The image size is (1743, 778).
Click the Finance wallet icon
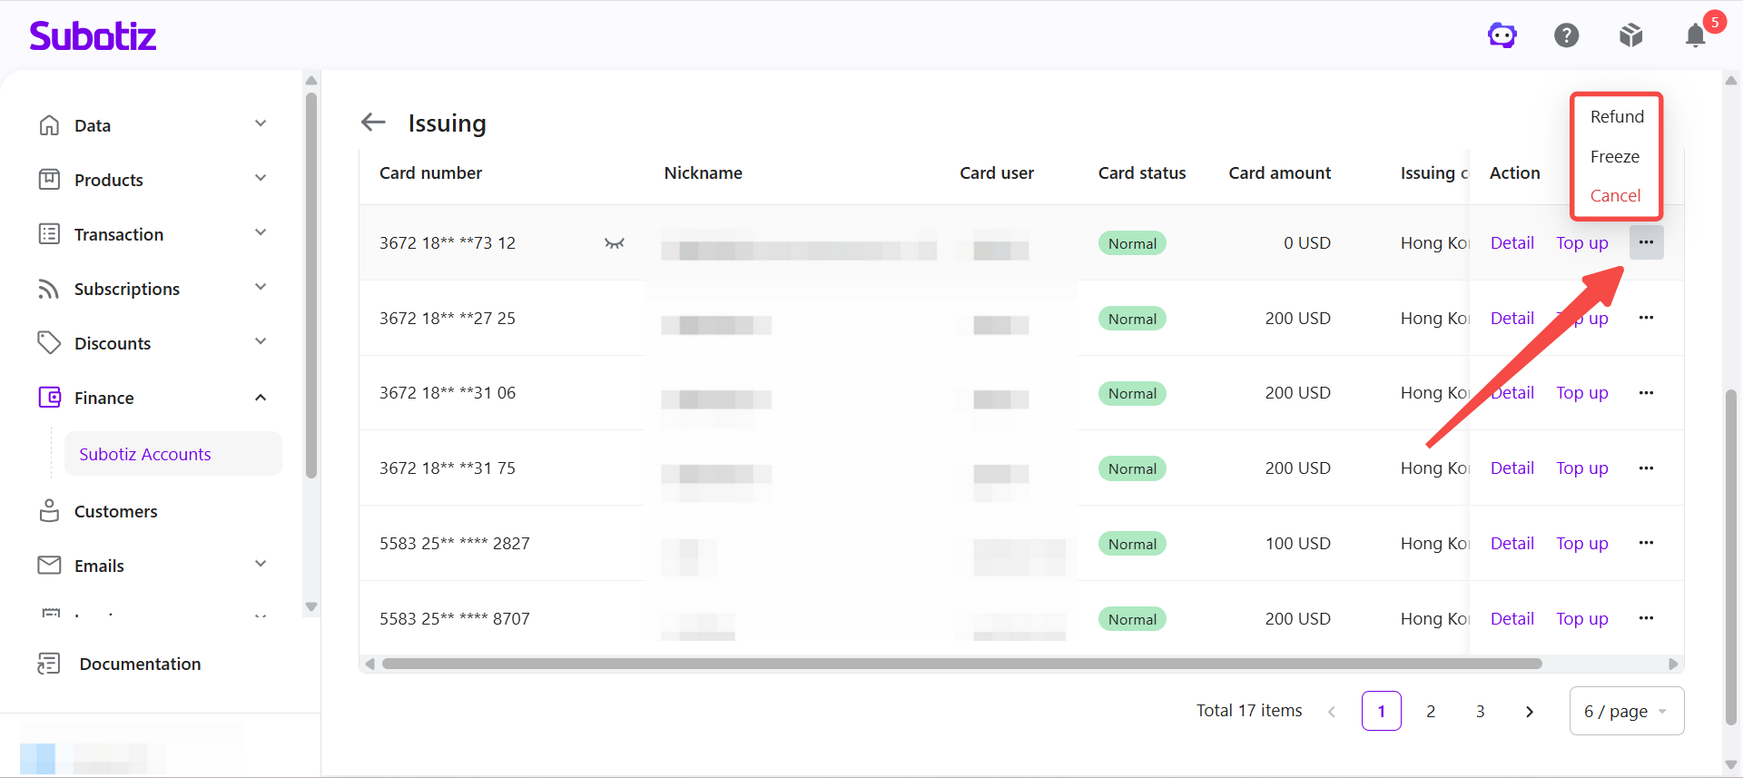click(x=49, y=398)
